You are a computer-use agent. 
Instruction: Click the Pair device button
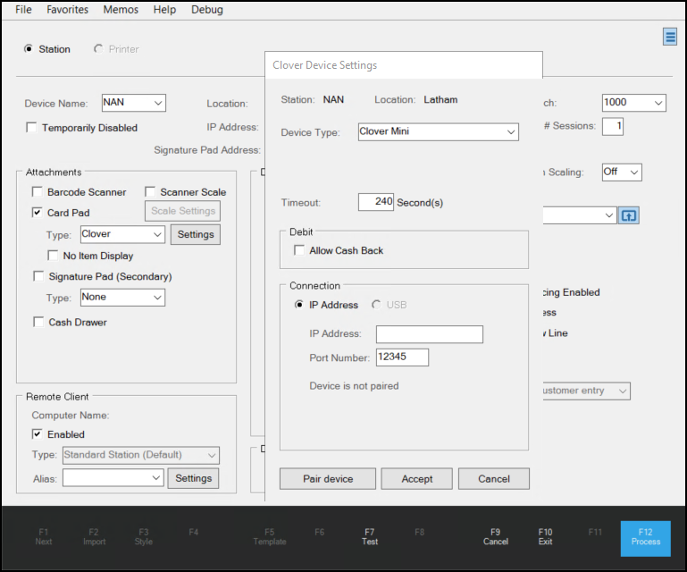[x=328, y=479]
